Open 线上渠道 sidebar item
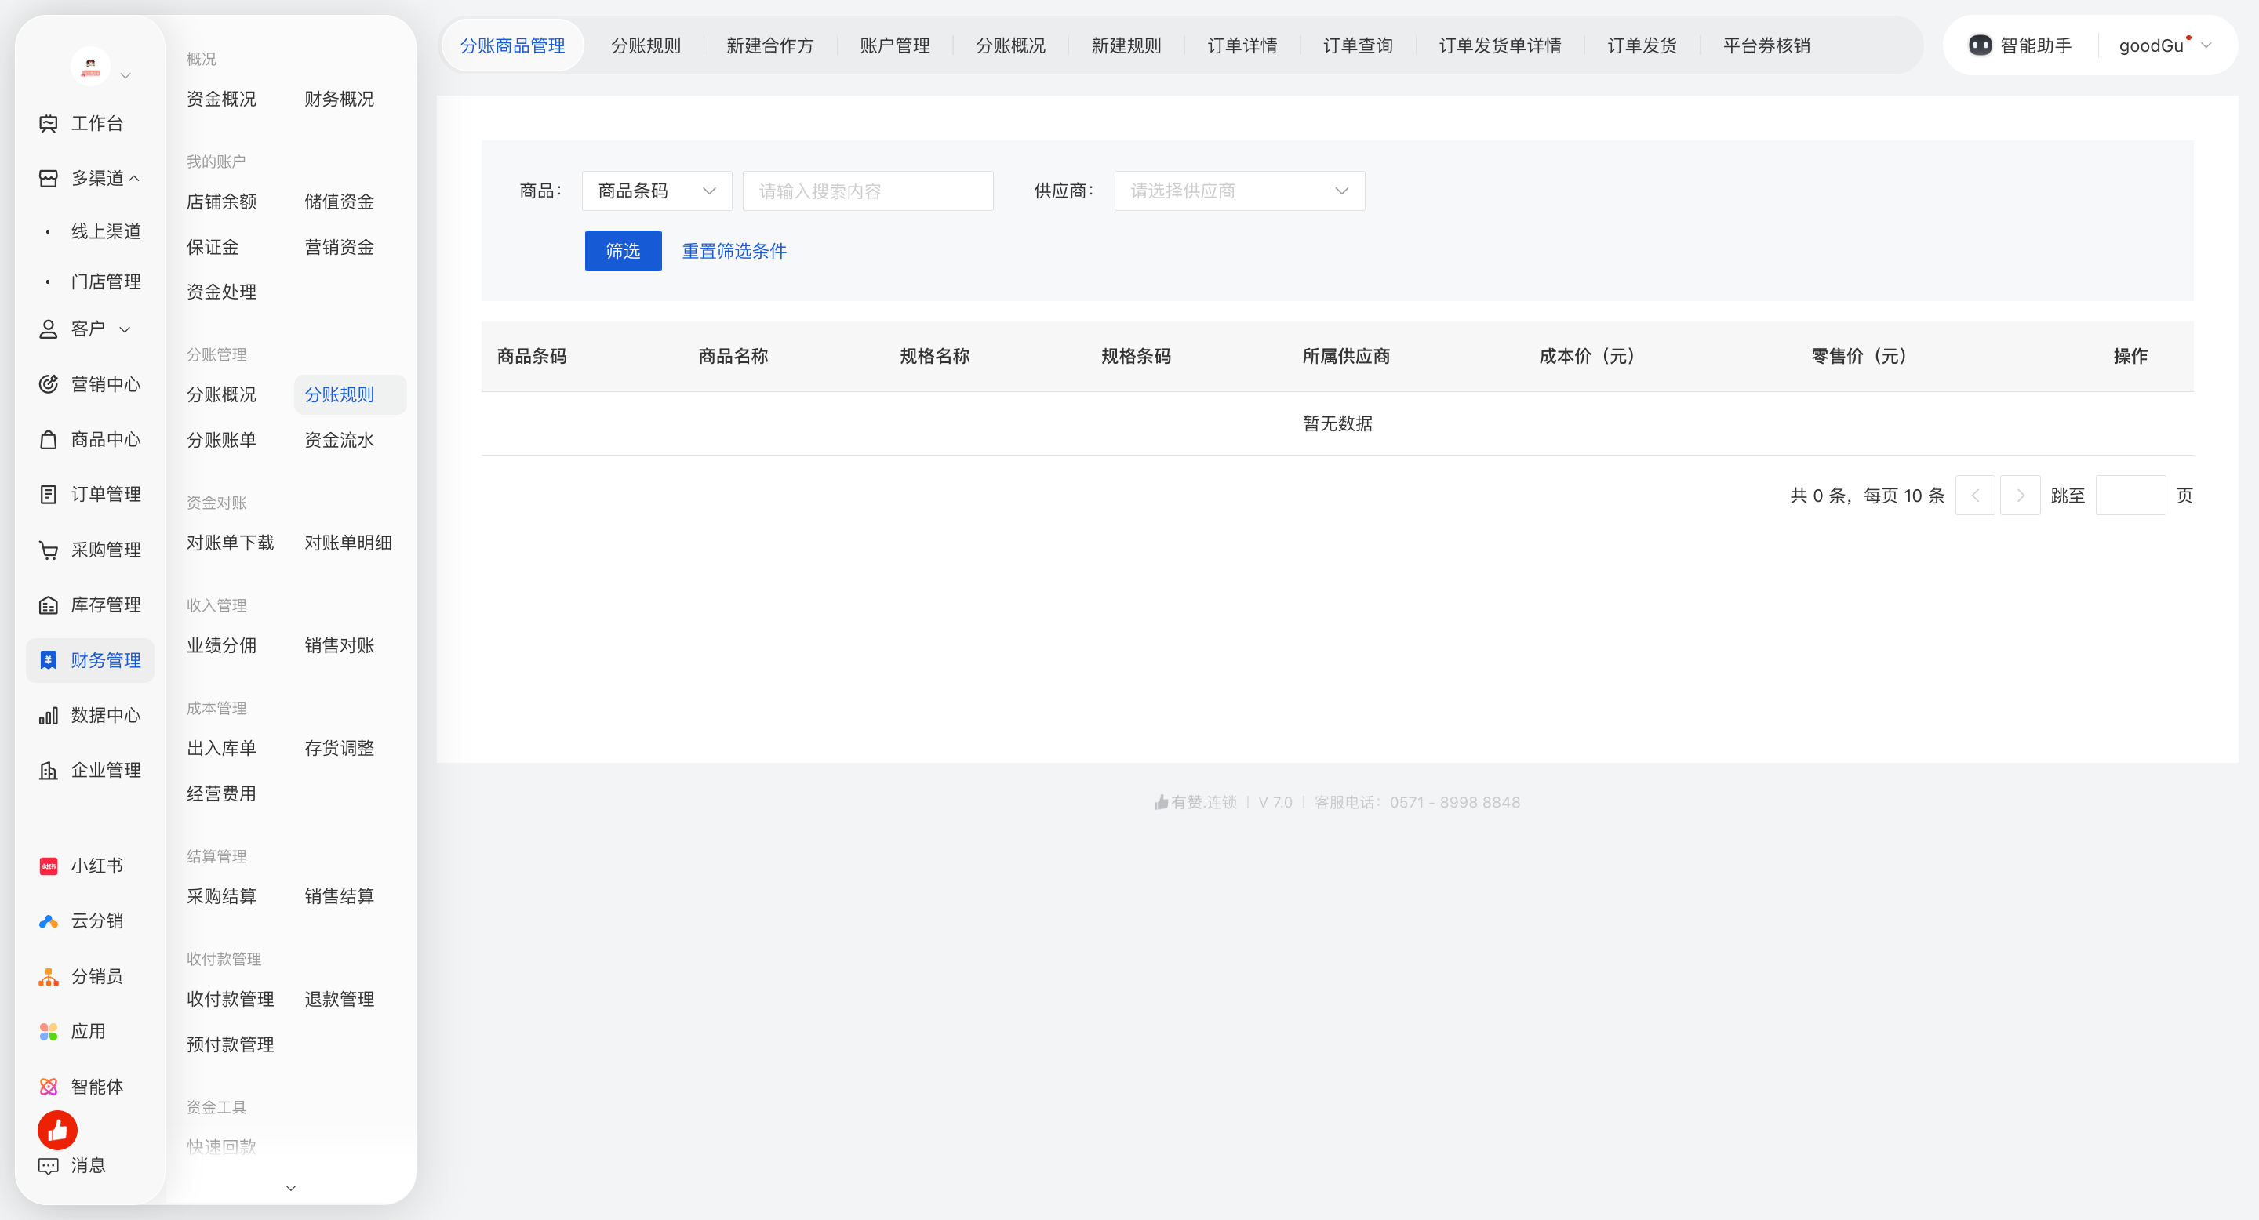 tap(105, 232)
